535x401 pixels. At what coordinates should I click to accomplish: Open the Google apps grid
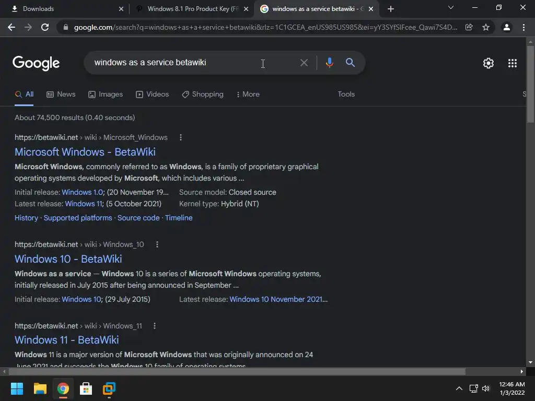click(x=513, y=63)
